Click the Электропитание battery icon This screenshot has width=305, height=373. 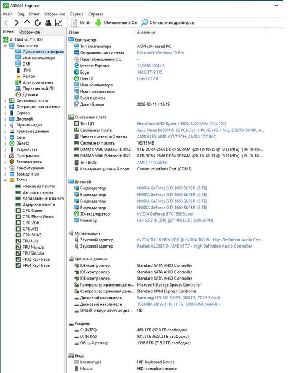click(18, 82)
